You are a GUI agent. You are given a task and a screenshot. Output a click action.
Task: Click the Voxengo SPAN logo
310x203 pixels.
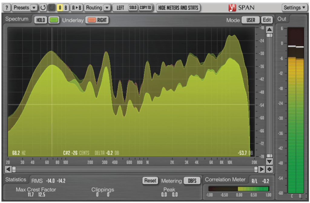tap(241, 8)
